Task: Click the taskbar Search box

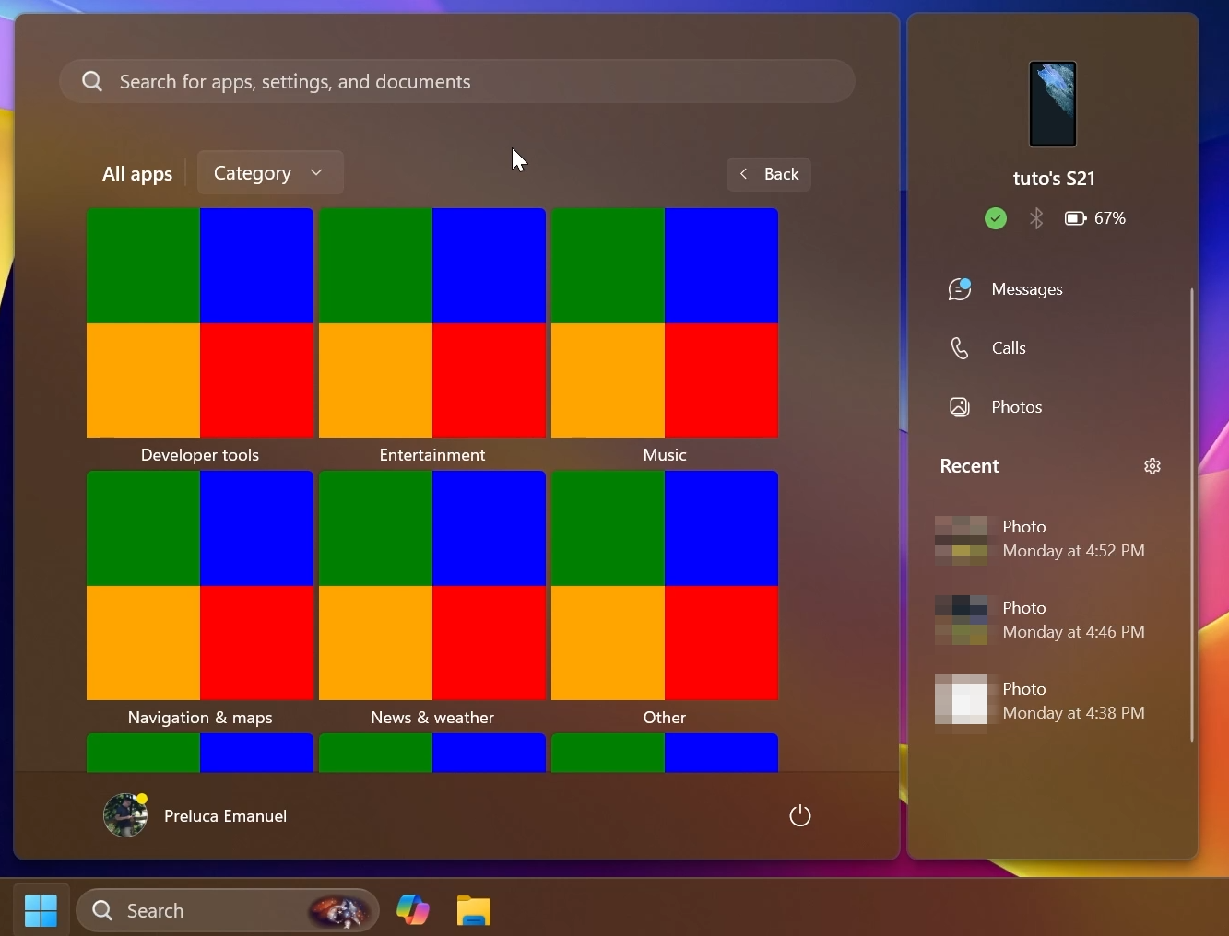Action: click(x=228, y=911)
